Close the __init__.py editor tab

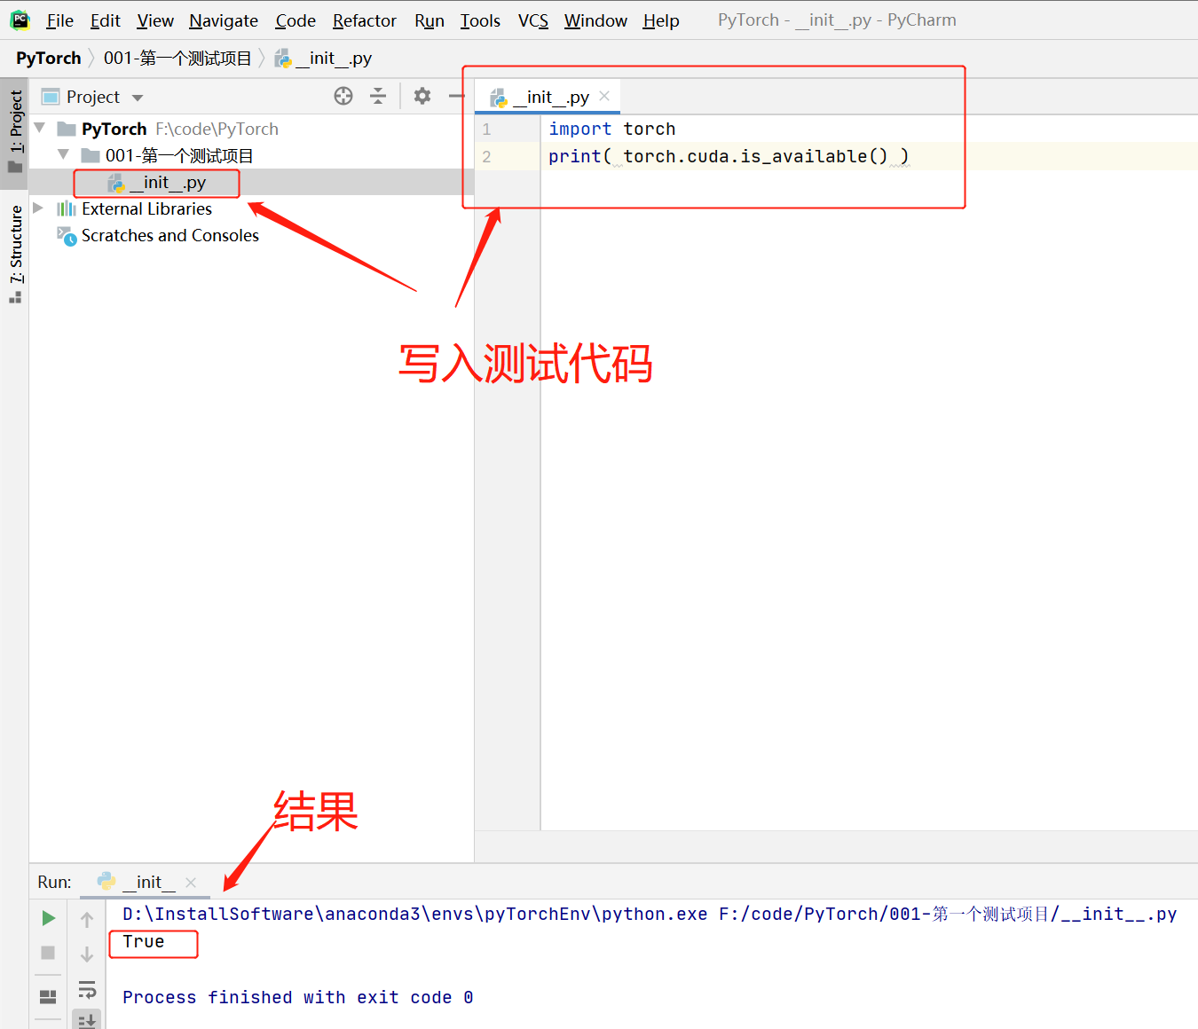[604, 96]
